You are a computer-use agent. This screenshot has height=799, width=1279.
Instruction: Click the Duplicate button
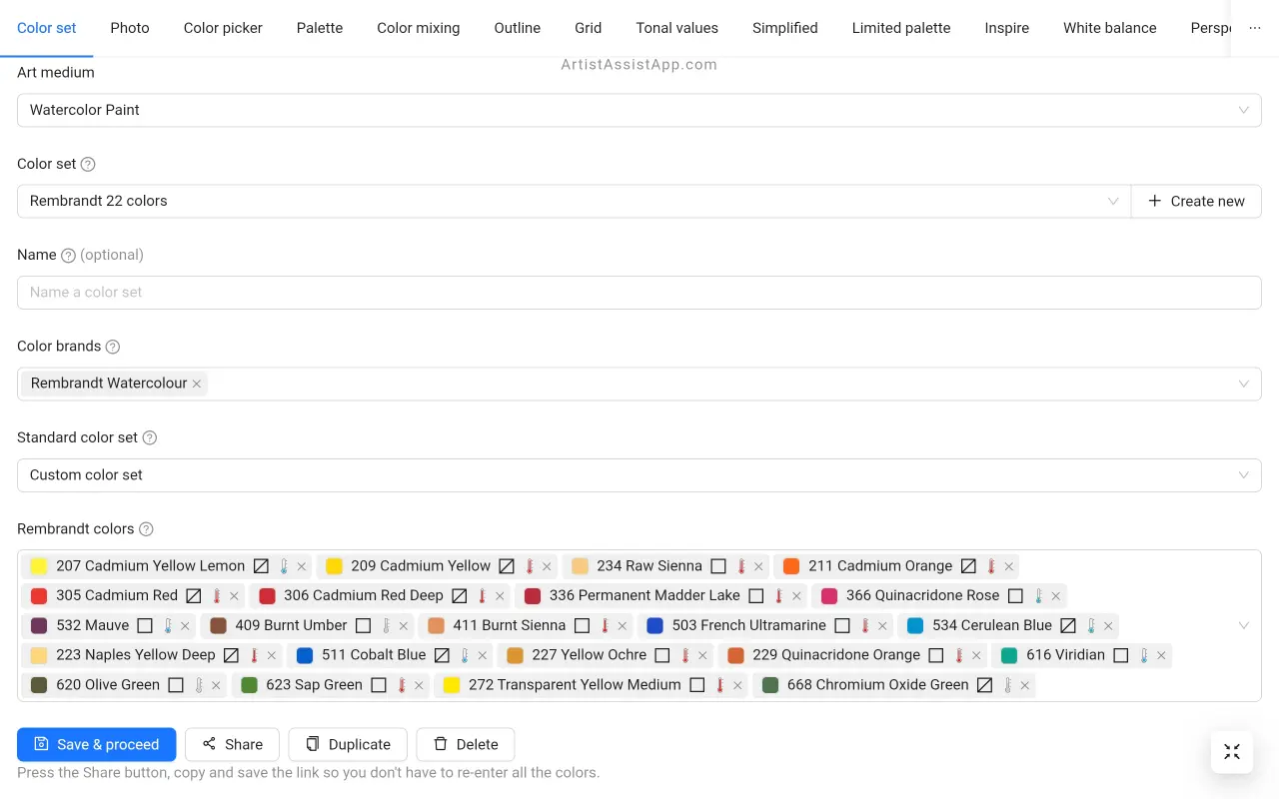pyautogui.click(x=348, y=744)
